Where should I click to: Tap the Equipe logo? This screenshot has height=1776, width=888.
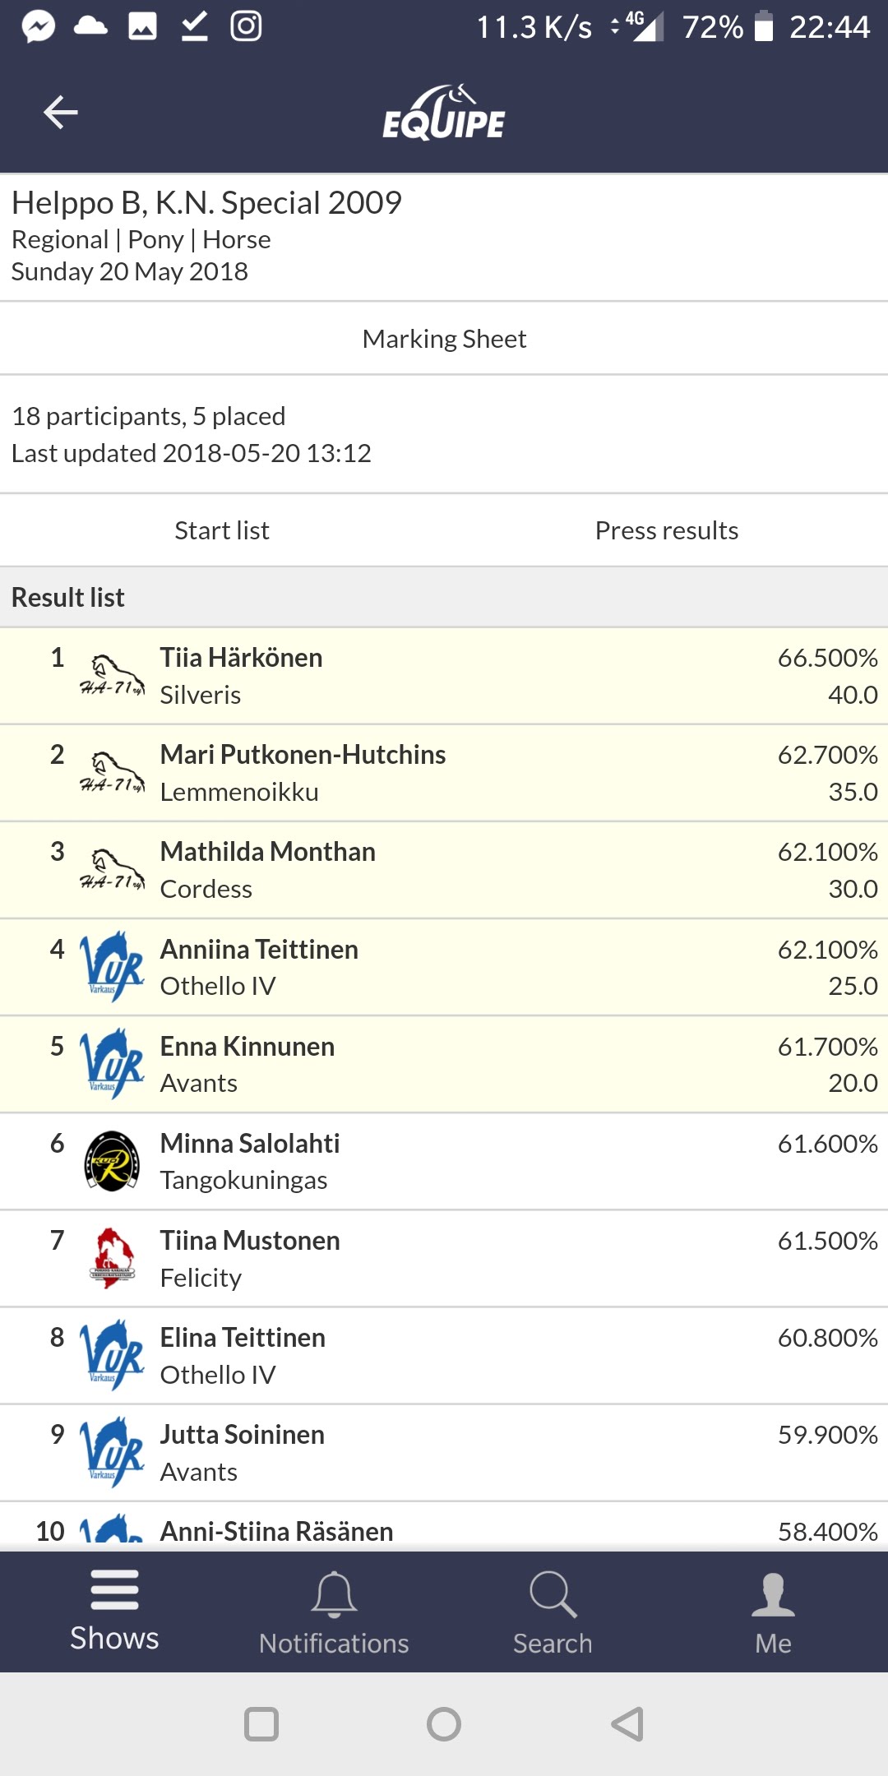click(x=444, y=113)
